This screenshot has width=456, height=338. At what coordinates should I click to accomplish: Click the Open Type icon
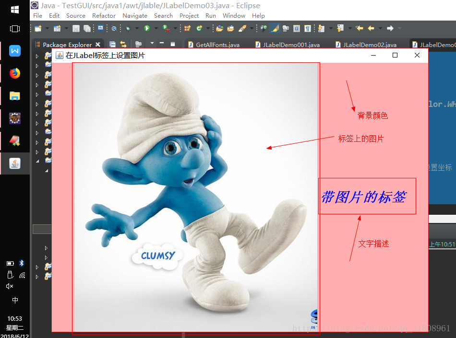(220, 28)
